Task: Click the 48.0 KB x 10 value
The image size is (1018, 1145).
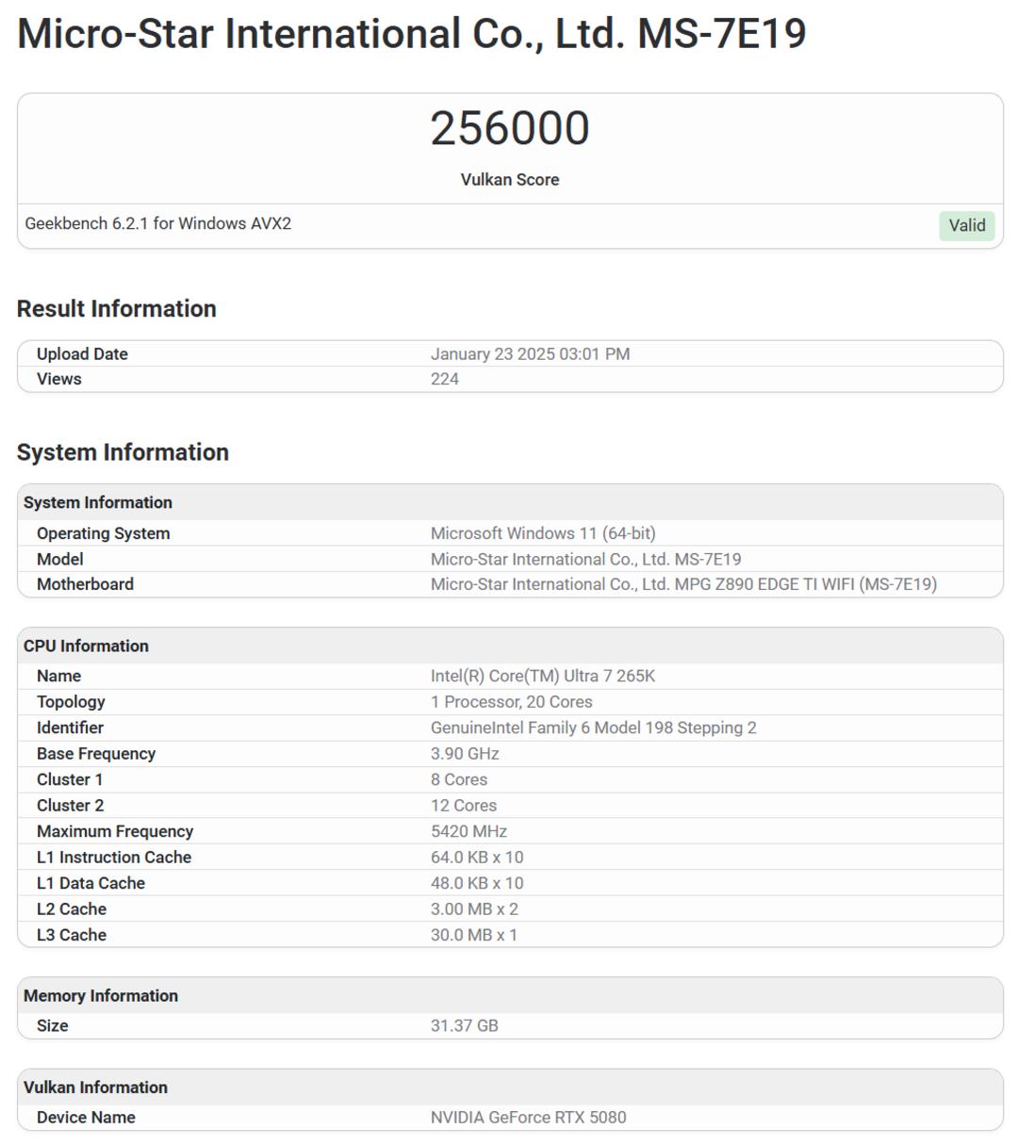Action: tap(477, 883)
